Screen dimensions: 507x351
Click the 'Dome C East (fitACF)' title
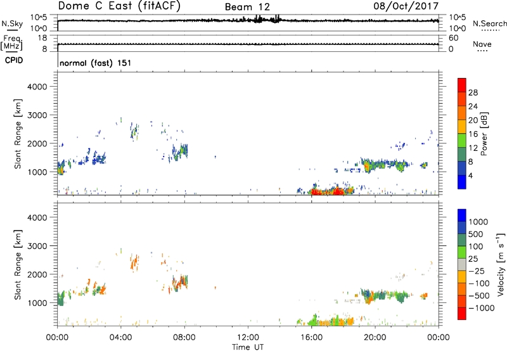(x=119, y=6)
